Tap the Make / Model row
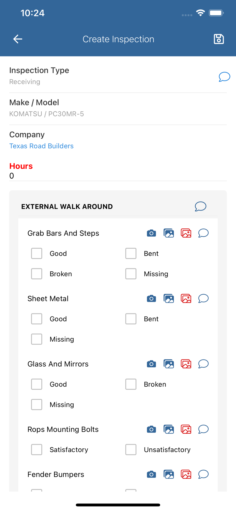This screenshot has height=511, width=236. [x=117, y=108]
